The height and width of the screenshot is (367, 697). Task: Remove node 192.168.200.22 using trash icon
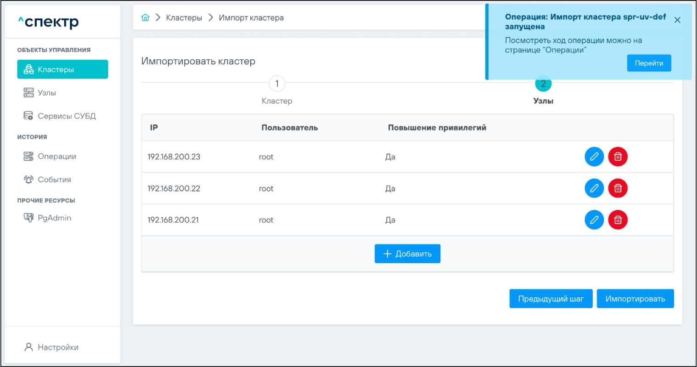(x=618, y=188)
